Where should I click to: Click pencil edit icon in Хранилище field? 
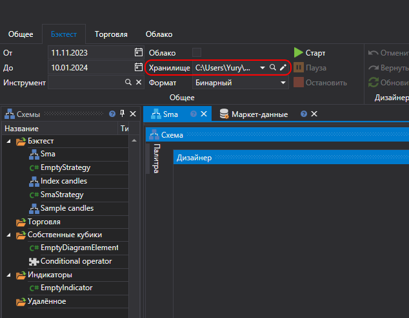pos(283,67)
